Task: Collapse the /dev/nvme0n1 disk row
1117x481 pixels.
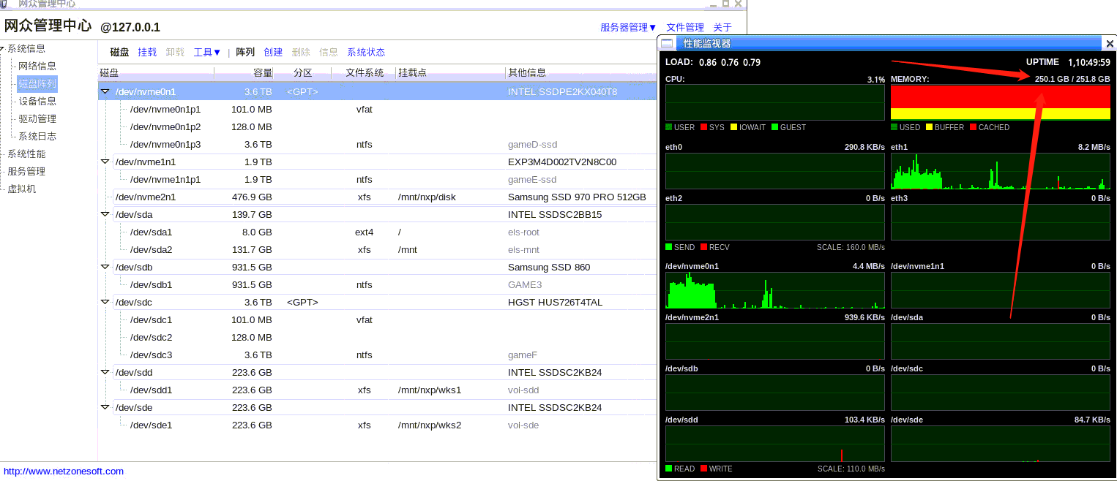Action: tap(105, 92)
